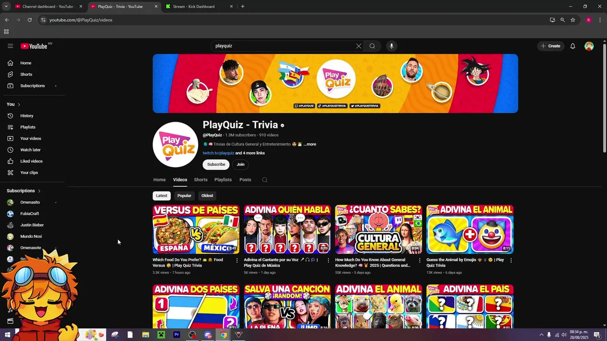Bookmark this page with star icon
This screenshot has width=607, height=341.
573,20
